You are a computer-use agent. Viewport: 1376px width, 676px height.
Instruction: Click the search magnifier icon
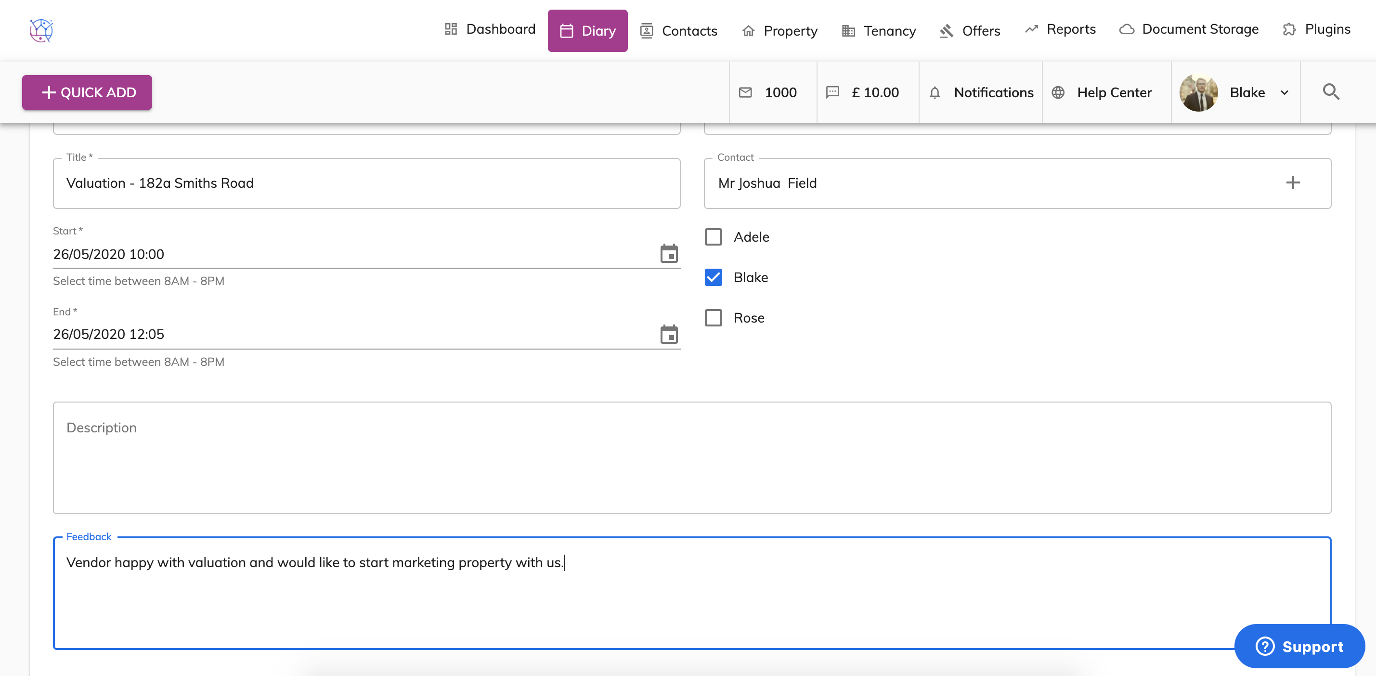[1331, 92]
